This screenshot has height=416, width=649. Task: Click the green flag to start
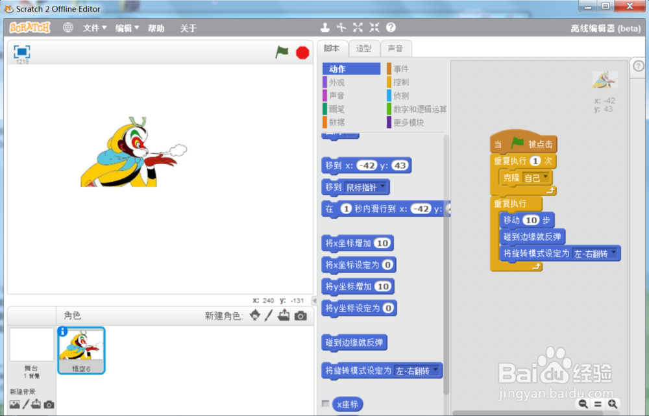[282, 53]
